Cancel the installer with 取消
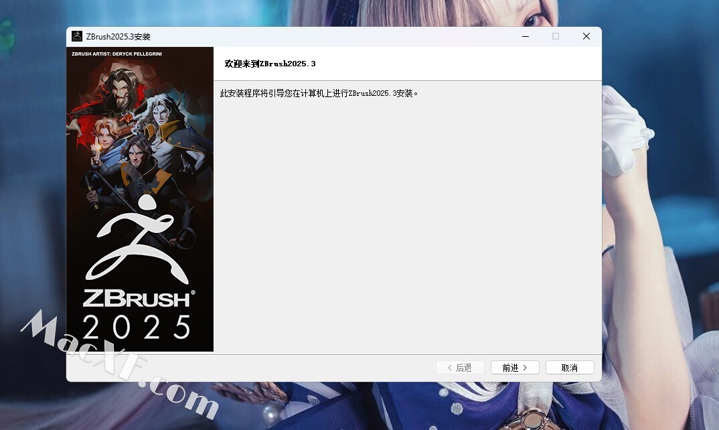719x430 pixels. [x=570, y=368]
